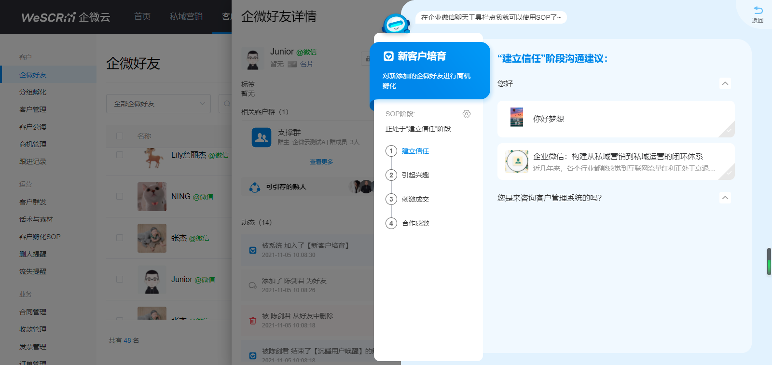Click the return arrow icon labeled 返回
Viewport: 772px width, 365px height.
(758, 12)
